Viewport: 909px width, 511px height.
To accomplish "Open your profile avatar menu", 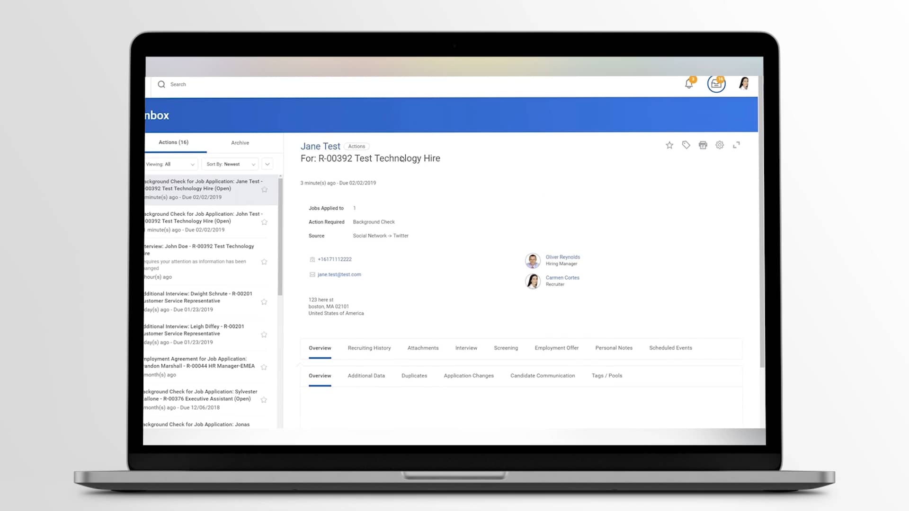I will click(744, 83).
